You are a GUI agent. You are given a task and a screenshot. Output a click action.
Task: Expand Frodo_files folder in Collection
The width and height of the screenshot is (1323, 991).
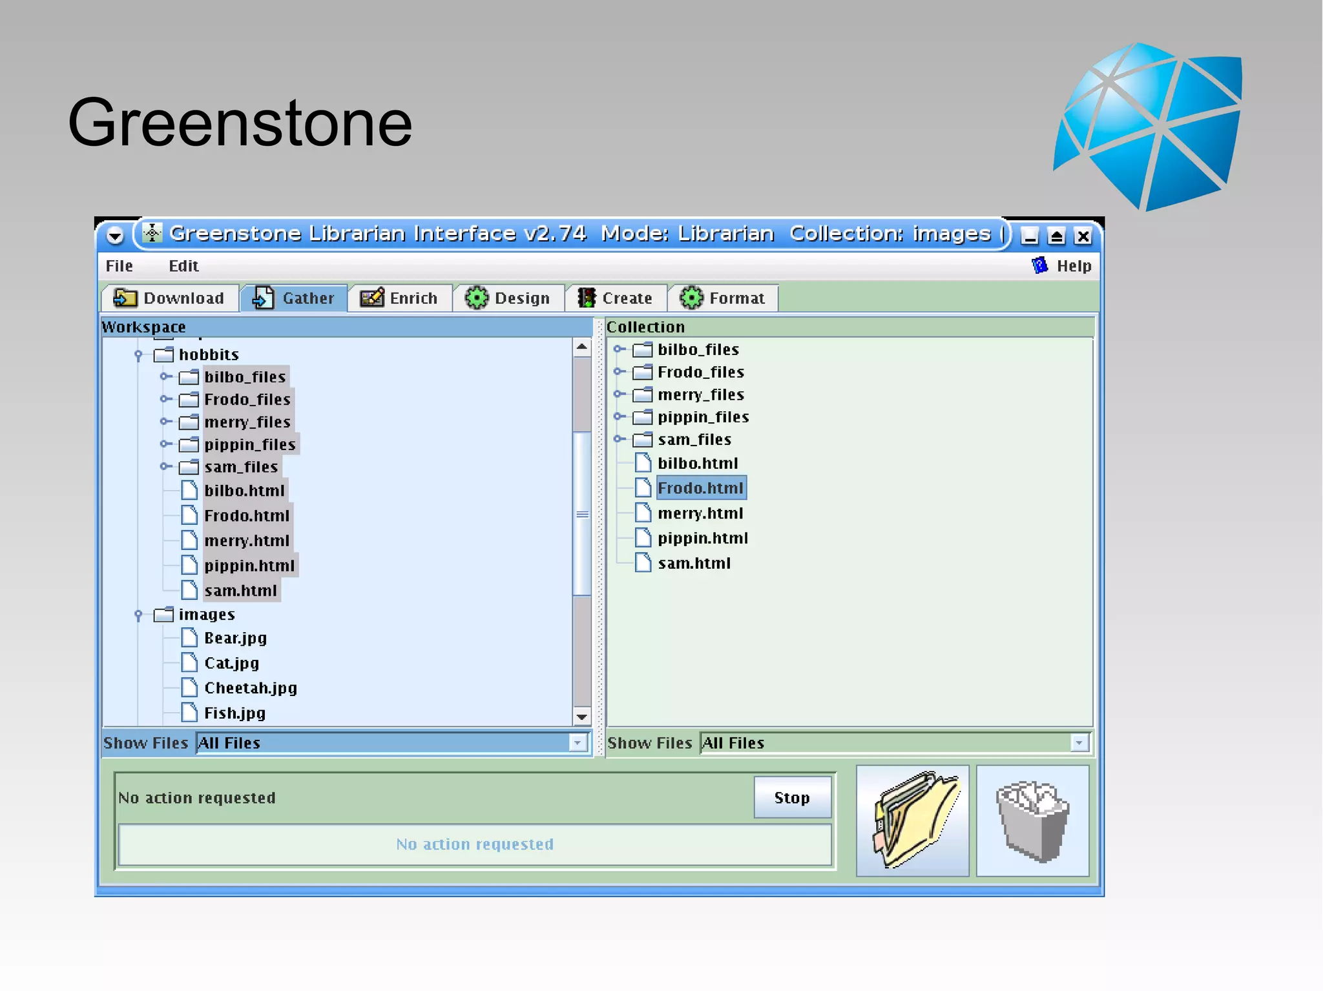[x=619, y=372]
